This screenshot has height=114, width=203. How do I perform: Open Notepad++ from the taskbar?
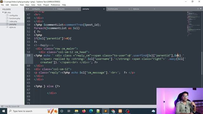[x=98, y=111]
